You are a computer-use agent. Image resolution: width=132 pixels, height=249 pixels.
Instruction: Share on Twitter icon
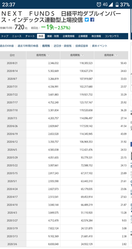tap(87, 20)
